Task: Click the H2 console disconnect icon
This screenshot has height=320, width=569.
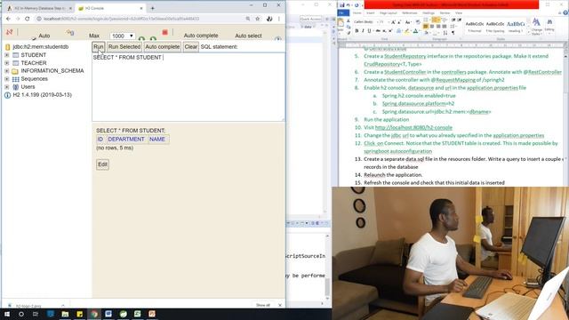Action: tap(9, 32)
